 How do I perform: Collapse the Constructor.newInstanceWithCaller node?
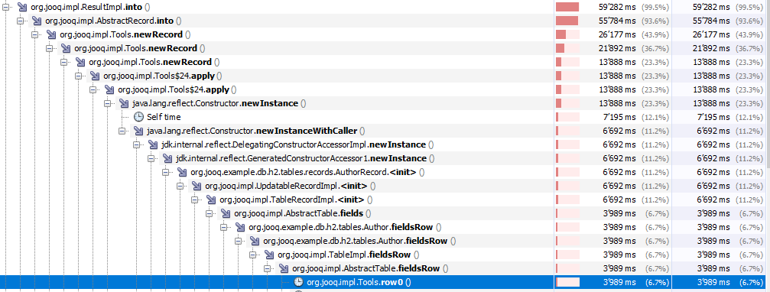pos(122,131)
